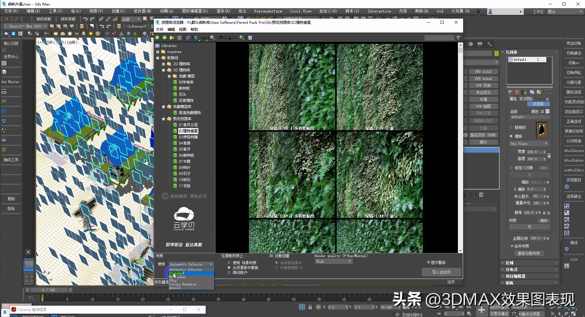Toggle the width-height aspect lock icon
This screenshot has width=585, height=317.
pos(549,155)
